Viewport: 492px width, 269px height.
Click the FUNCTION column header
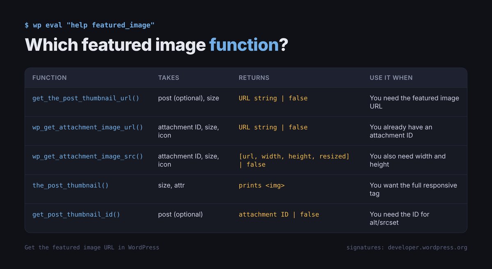click(50, 78)
